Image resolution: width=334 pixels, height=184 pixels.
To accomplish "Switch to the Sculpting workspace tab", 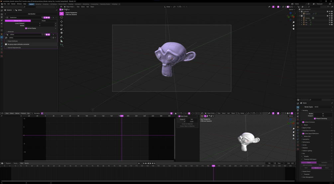I will click(x=46, y=4).
